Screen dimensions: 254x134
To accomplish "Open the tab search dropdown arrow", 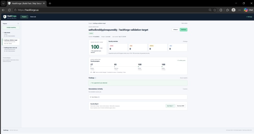I will (x=3, y=3).
